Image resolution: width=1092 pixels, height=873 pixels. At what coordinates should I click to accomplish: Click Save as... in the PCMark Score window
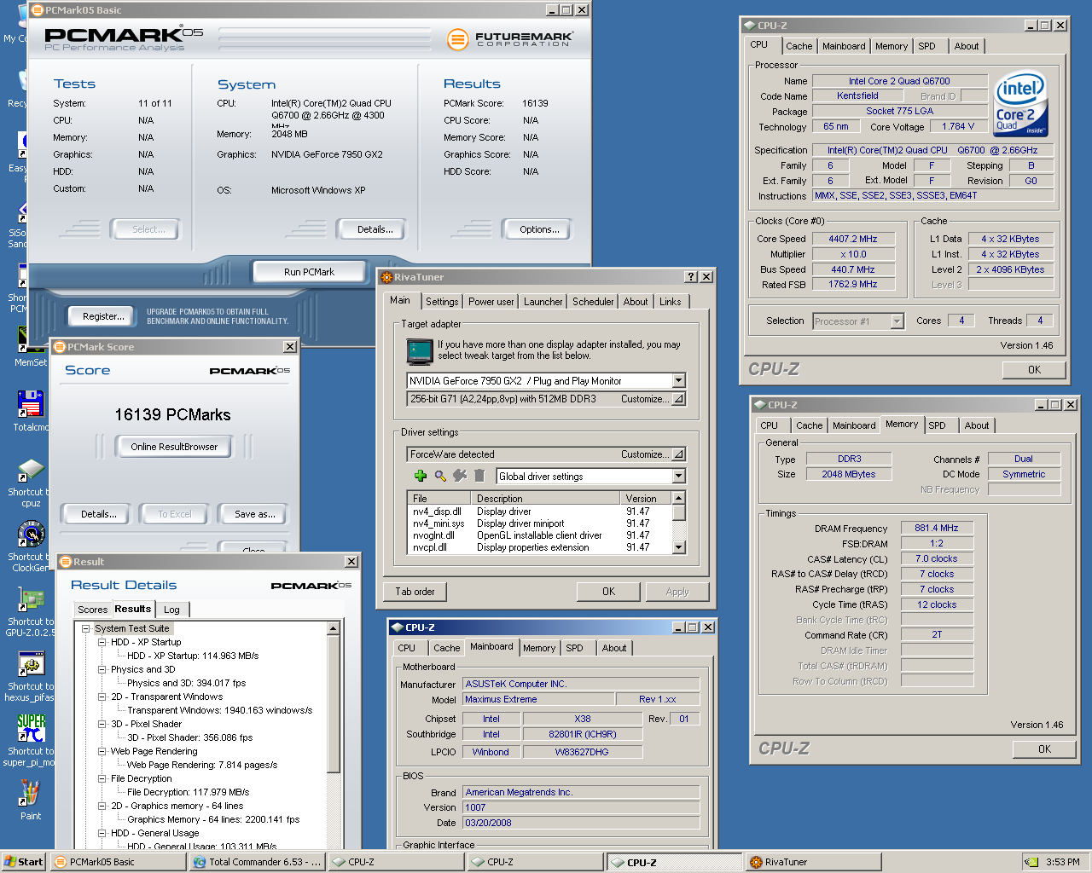pos(254,514)
